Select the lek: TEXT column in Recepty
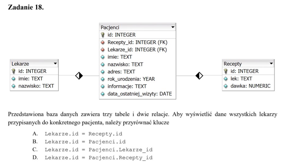Screen dimensions: 285x163 [x=241, y=78]
